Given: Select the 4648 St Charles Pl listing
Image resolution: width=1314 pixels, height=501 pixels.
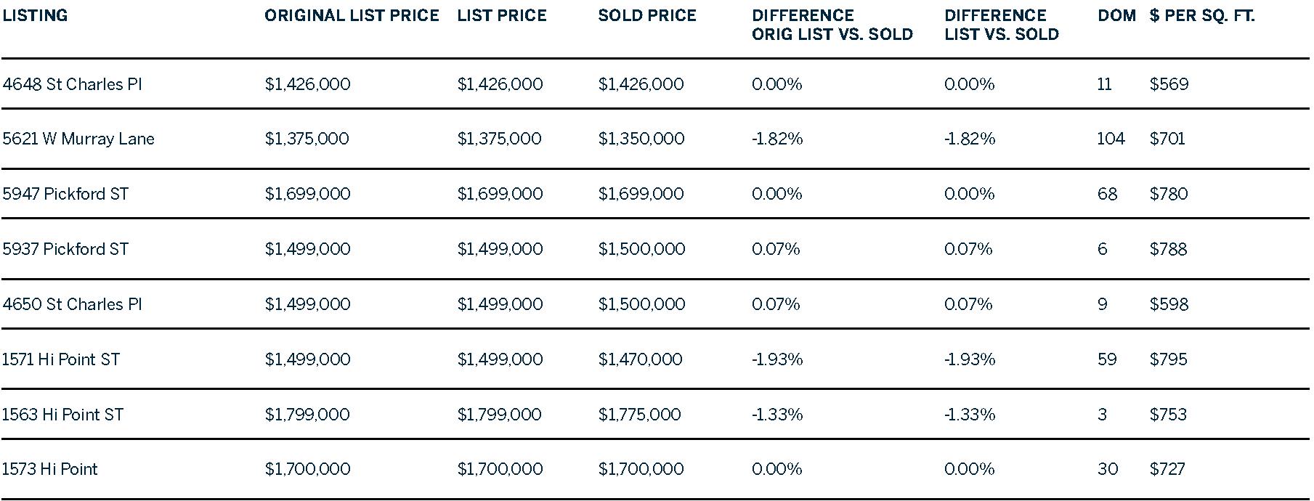Looking at the screenshot, I should coord(72,84).
